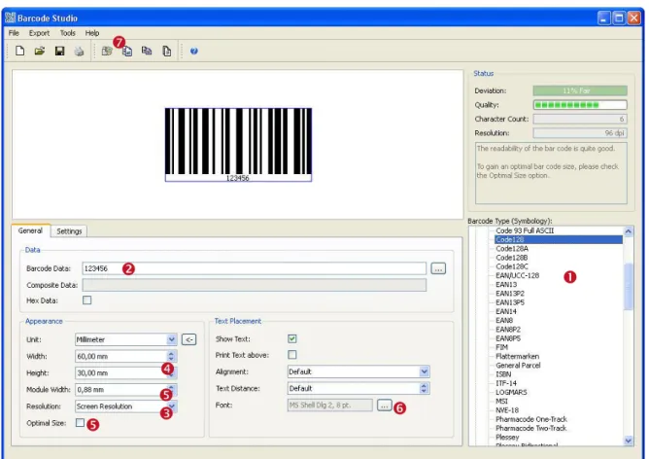This screenshot has width=649, height=459.
Task: Click the blue Help question mark icon
Action: (193, 51)
